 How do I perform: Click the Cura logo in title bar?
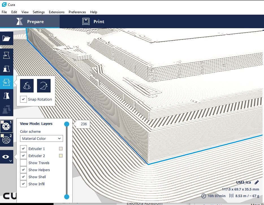pyautogui.click(x=4, y=5)
